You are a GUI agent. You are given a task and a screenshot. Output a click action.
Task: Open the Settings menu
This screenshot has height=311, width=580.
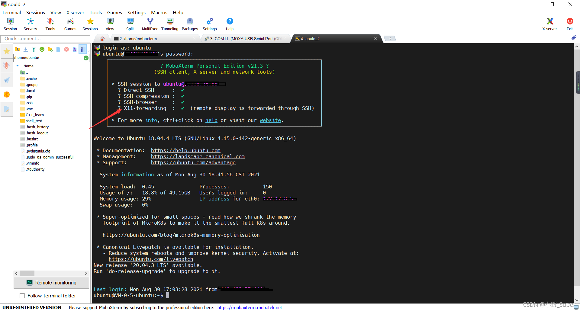coord(137,12)
